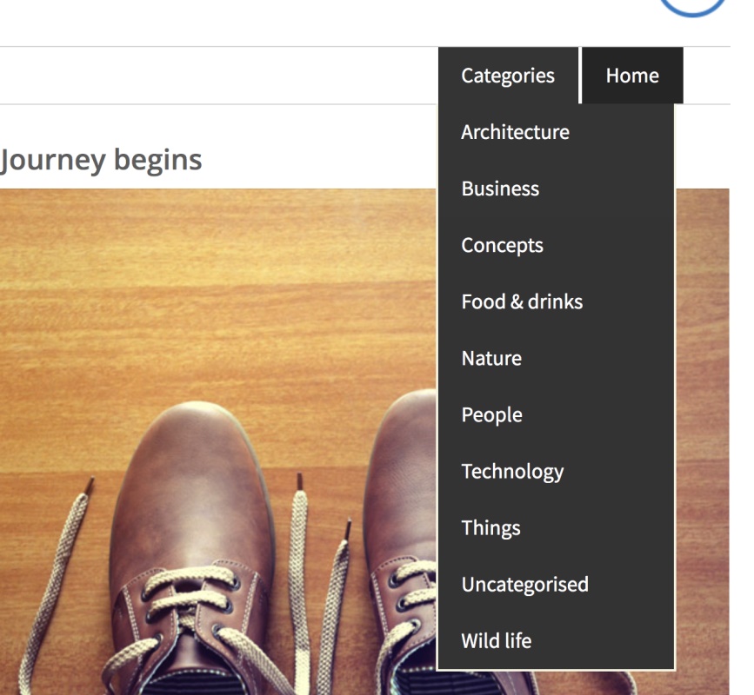Image resolution: width=754 pixels, height=695 pixels.
Task: Choose the Concepts category entry
Action: (502, 245)
